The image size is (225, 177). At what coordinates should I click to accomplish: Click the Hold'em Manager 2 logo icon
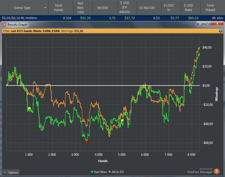click(x=217, y=171)
